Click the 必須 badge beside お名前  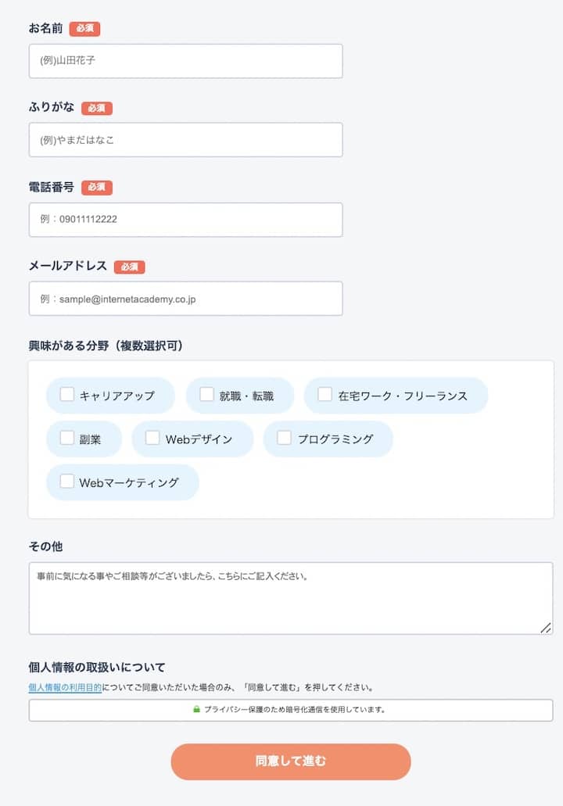pyautogui.click(x=84, y=28)
